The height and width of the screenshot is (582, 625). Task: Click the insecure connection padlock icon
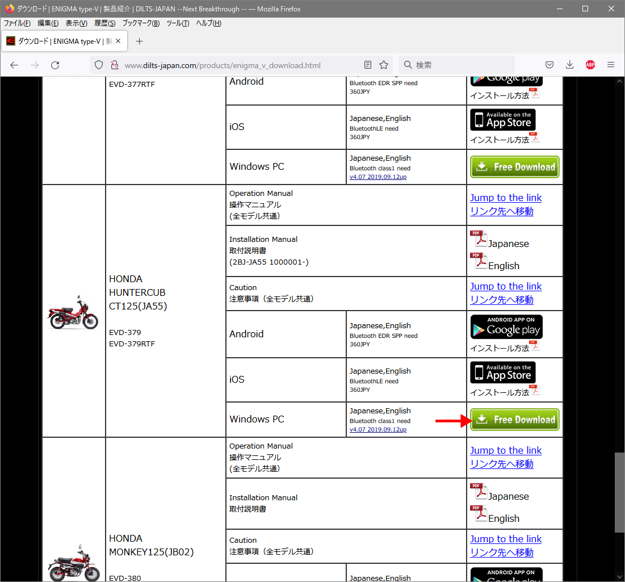(x=115, y=65)
